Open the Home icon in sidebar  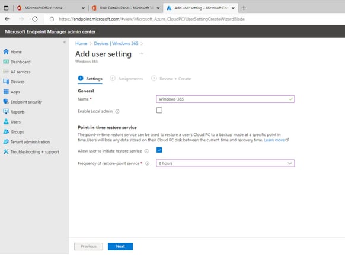pos(6,51)
